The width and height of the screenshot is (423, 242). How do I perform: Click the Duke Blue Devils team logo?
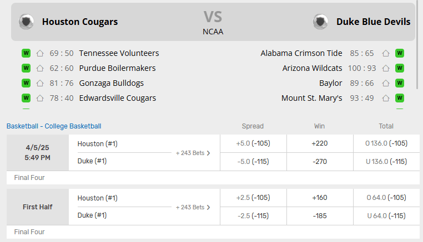pos(320,22)
